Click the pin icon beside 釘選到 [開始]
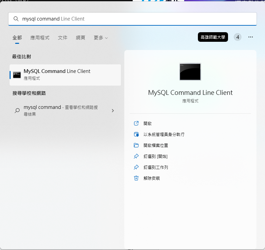This screenshot has width=265, height=250. tap(136, 157)
